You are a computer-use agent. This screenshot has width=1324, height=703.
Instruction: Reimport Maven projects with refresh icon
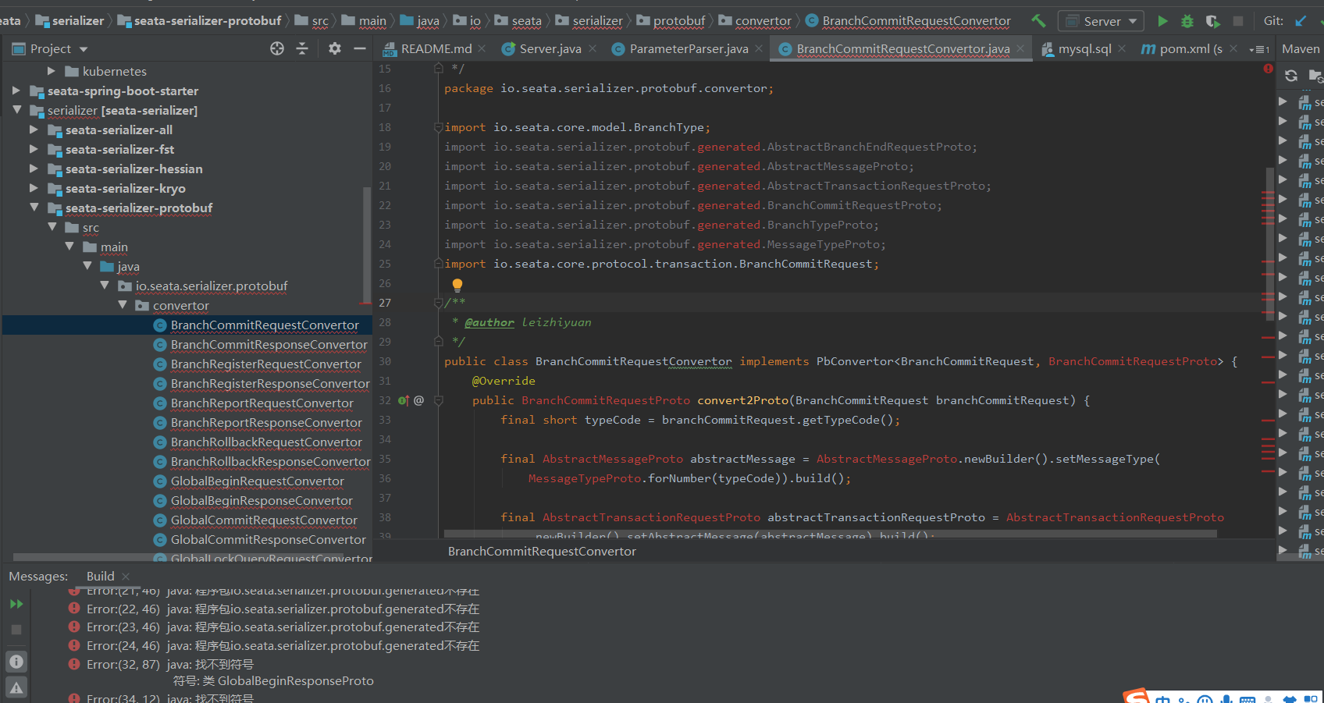pos(1291,76)
